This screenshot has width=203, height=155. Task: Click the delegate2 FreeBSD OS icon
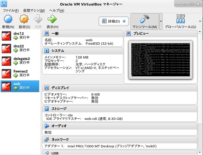(6, 61)
